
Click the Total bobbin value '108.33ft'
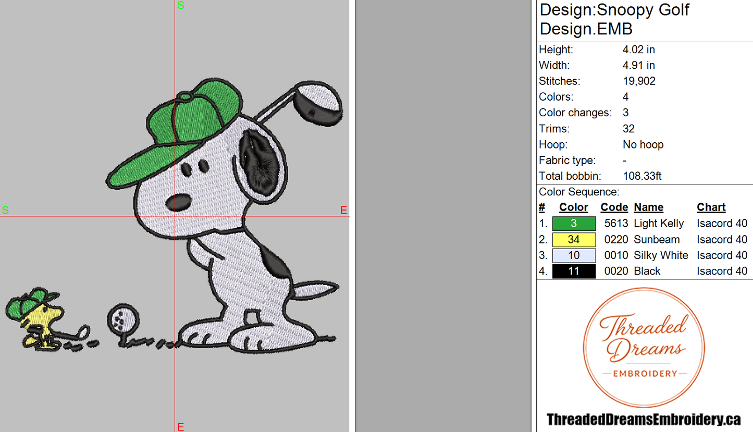coord(642,176)
